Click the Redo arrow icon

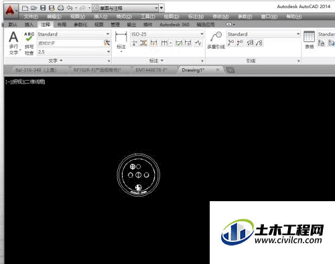[82, 8]
